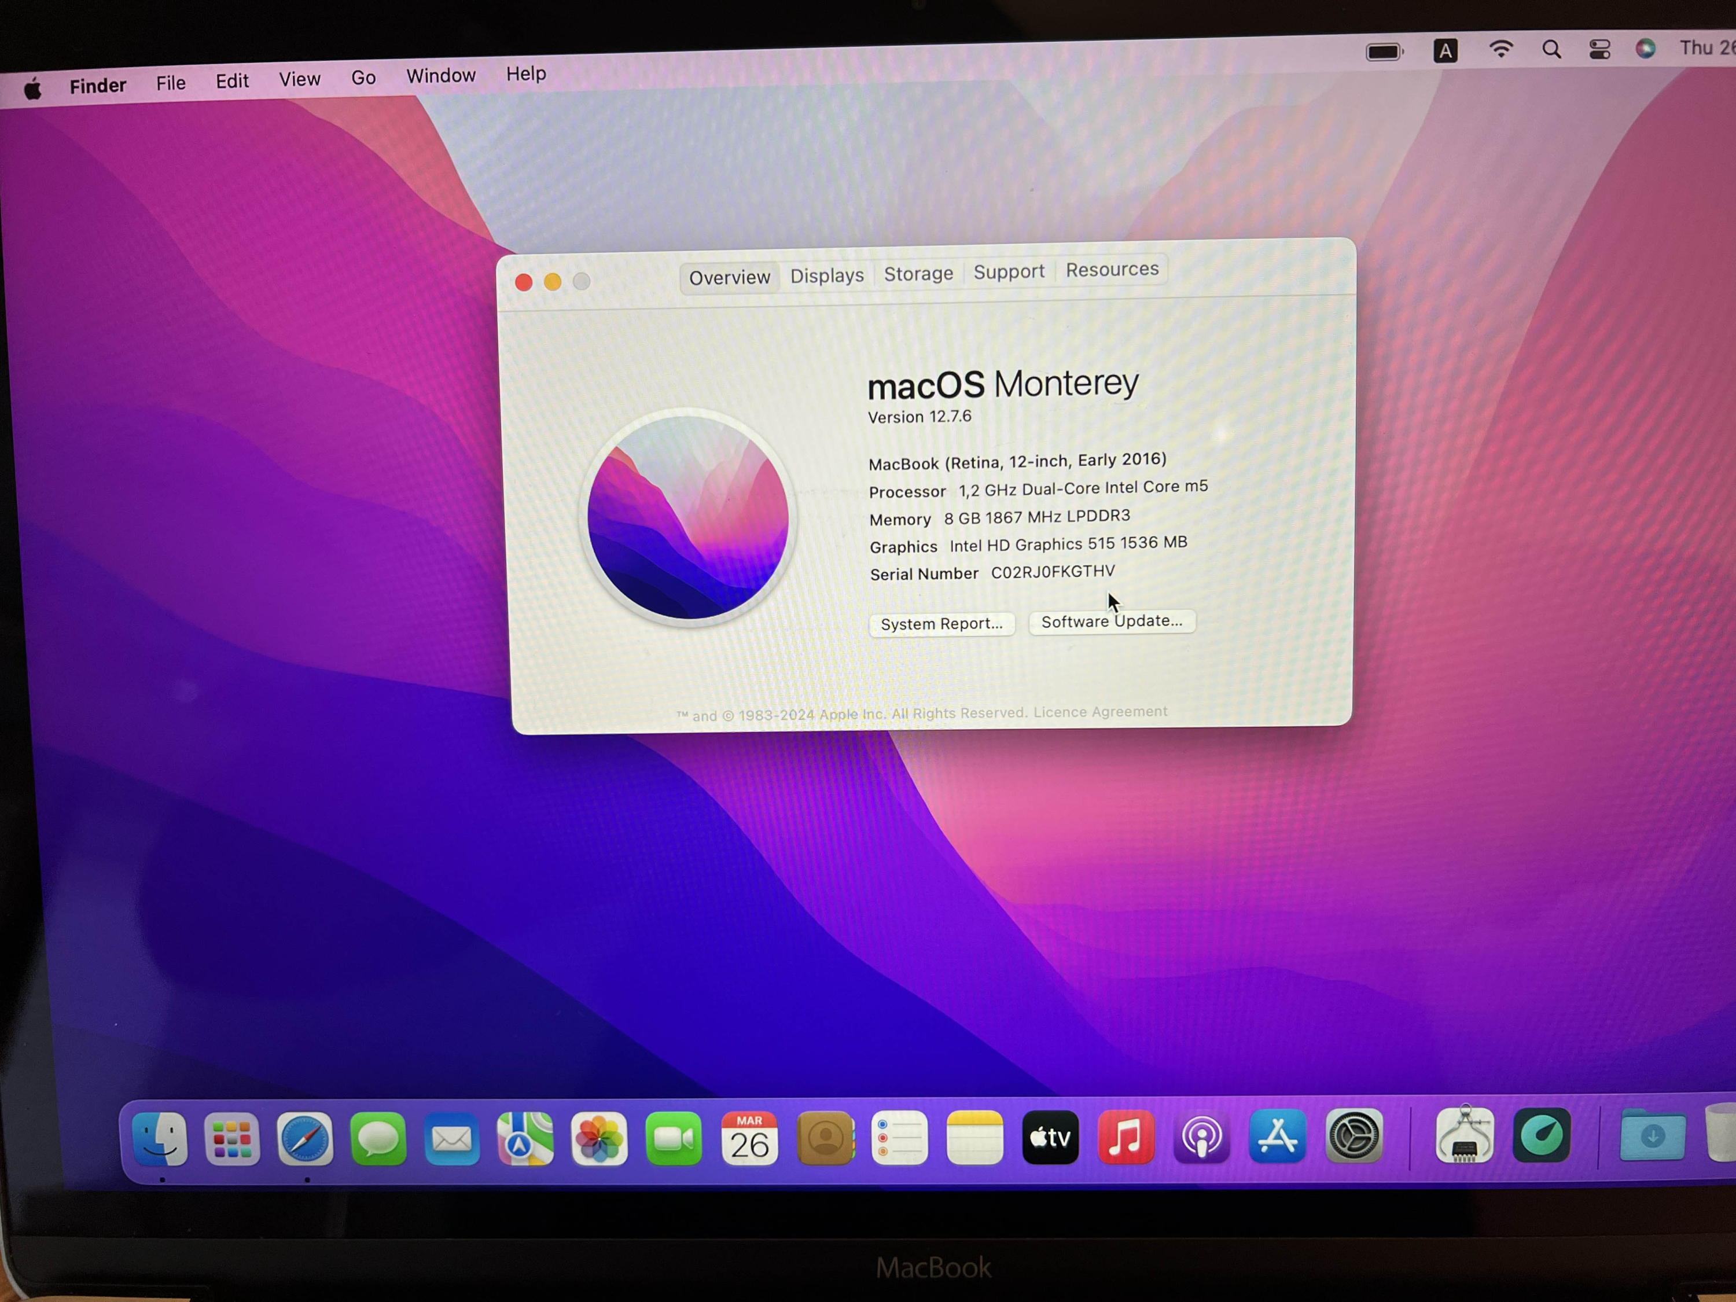Close the About This Mac window
Viewport: 1736px width, 1302px height.
coord(524,282)
